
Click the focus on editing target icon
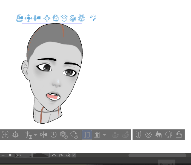click(x=5, y=135)
